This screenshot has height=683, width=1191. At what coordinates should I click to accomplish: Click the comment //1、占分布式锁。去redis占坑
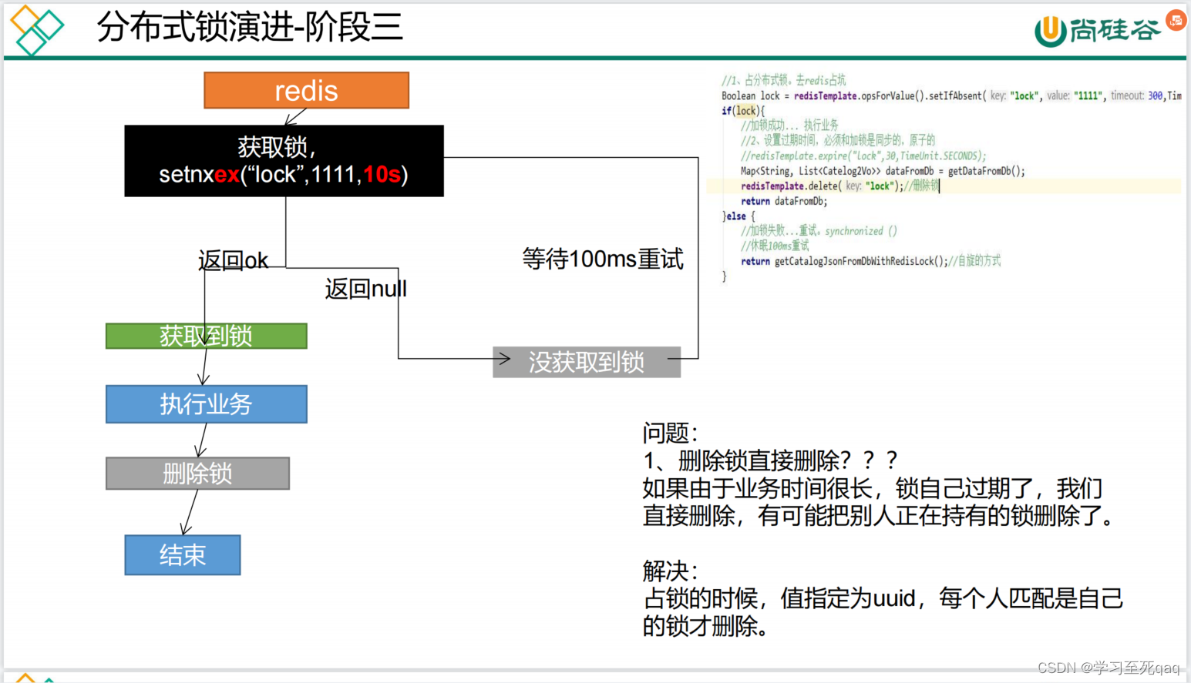click(784, 80)
